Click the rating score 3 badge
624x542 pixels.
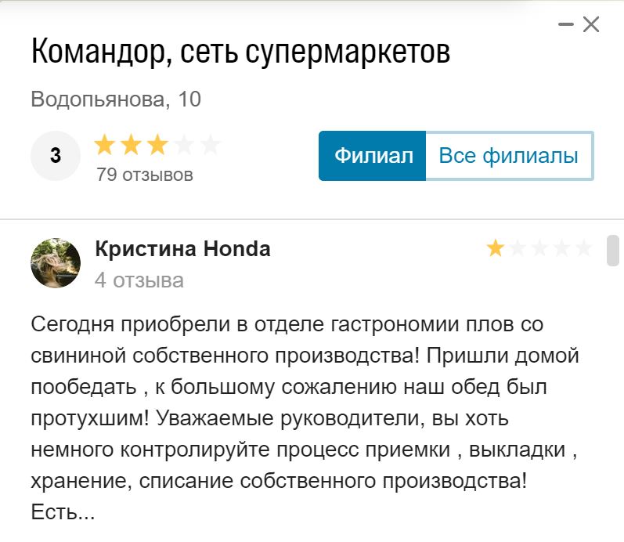(56, 156)
